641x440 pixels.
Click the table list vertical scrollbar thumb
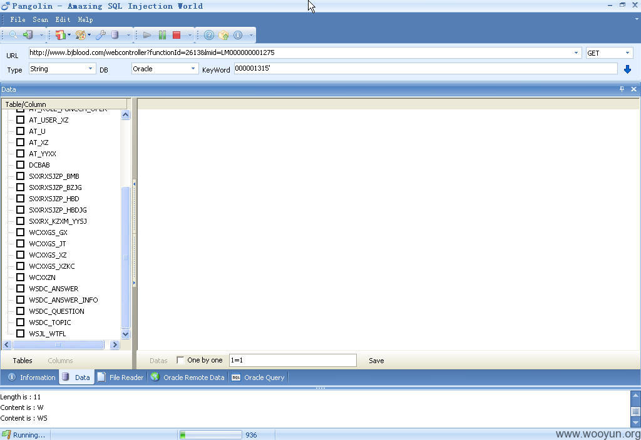[125, 257]
